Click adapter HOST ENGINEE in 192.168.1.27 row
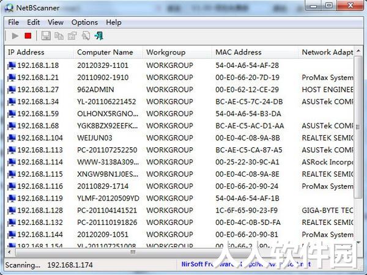The image size is (367, 275). pos(327,90)
